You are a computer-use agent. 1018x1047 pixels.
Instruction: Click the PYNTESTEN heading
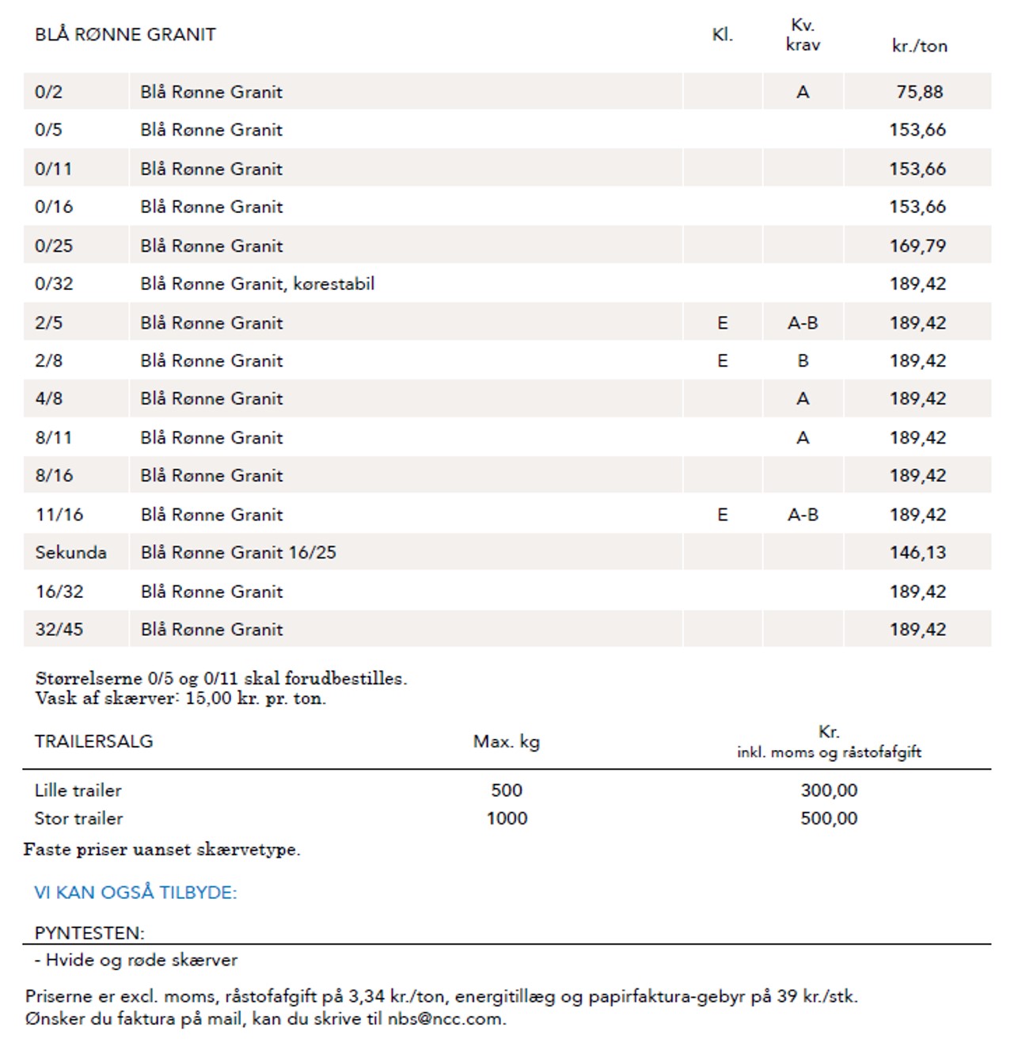point(89,933)
